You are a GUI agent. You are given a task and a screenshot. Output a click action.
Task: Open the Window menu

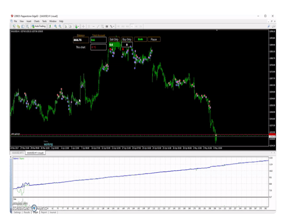(53, 21)
